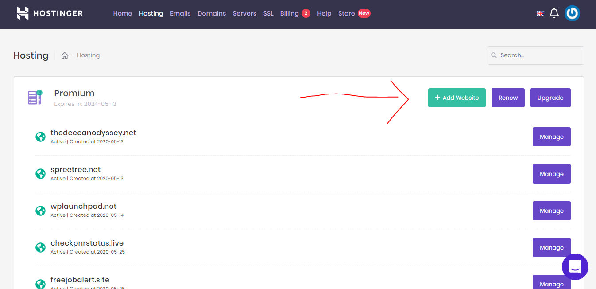Click the Upgrade button

(x=550, y=98)
